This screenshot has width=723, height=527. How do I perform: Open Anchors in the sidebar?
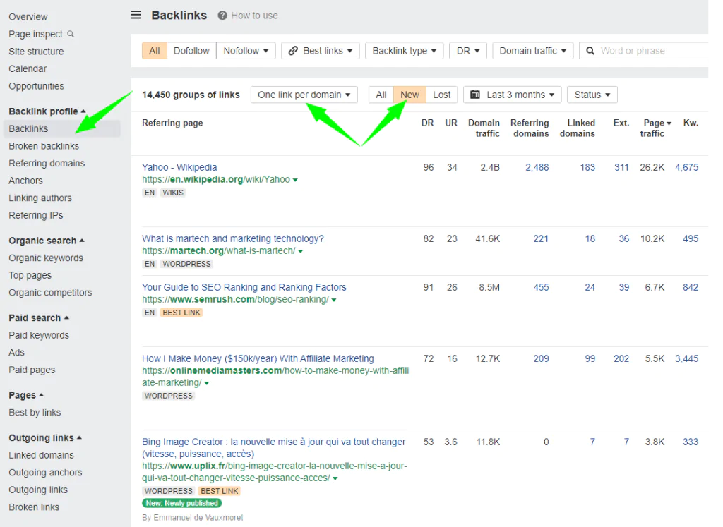pos(26,181)
